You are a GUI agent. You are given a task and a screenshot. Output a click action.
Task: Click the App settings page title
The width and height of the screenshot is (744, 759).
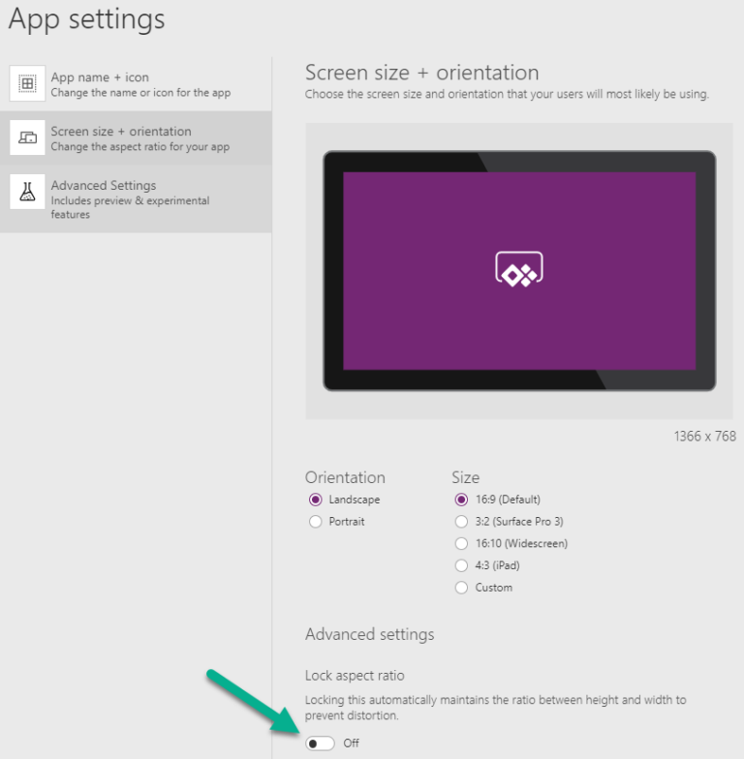click(87, 20)
